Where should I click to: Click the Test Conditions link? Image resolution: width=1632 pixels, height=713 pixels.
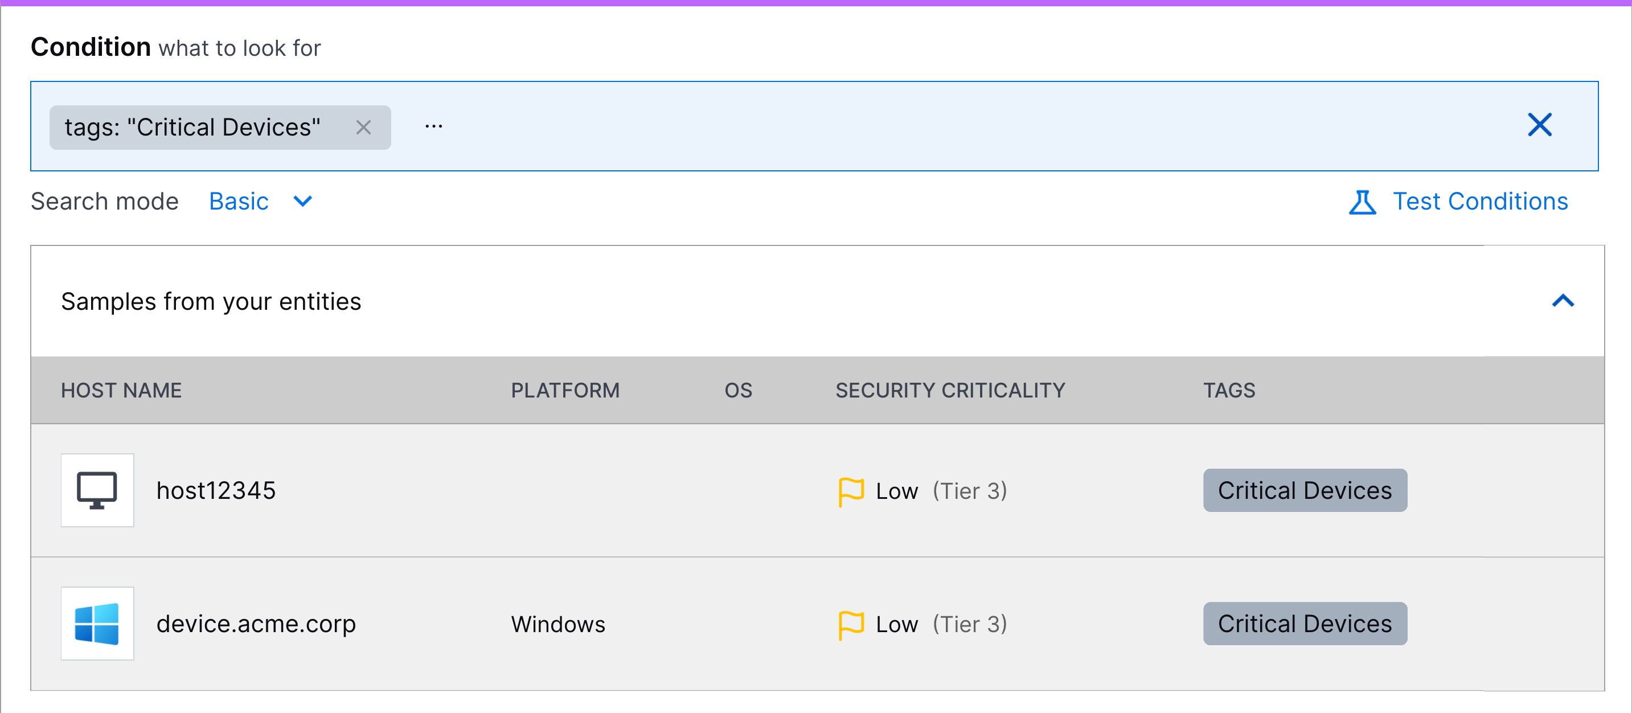point(1480,202)
